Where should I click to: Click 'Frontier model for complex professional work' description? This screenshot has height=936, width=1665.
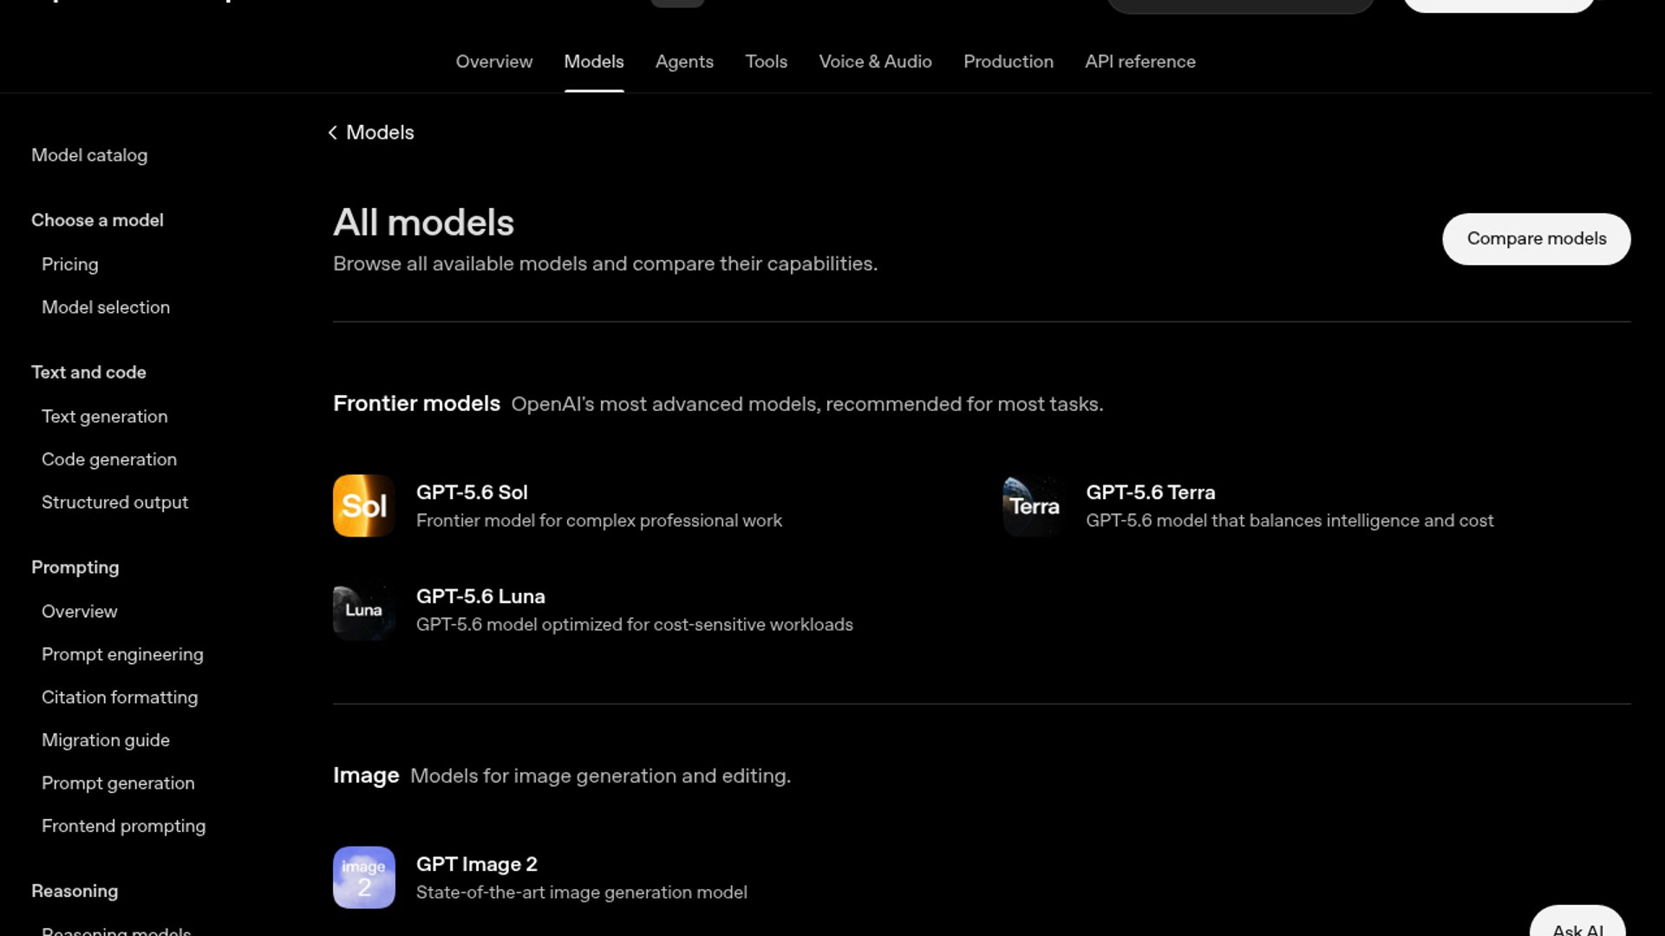point(599,521)
